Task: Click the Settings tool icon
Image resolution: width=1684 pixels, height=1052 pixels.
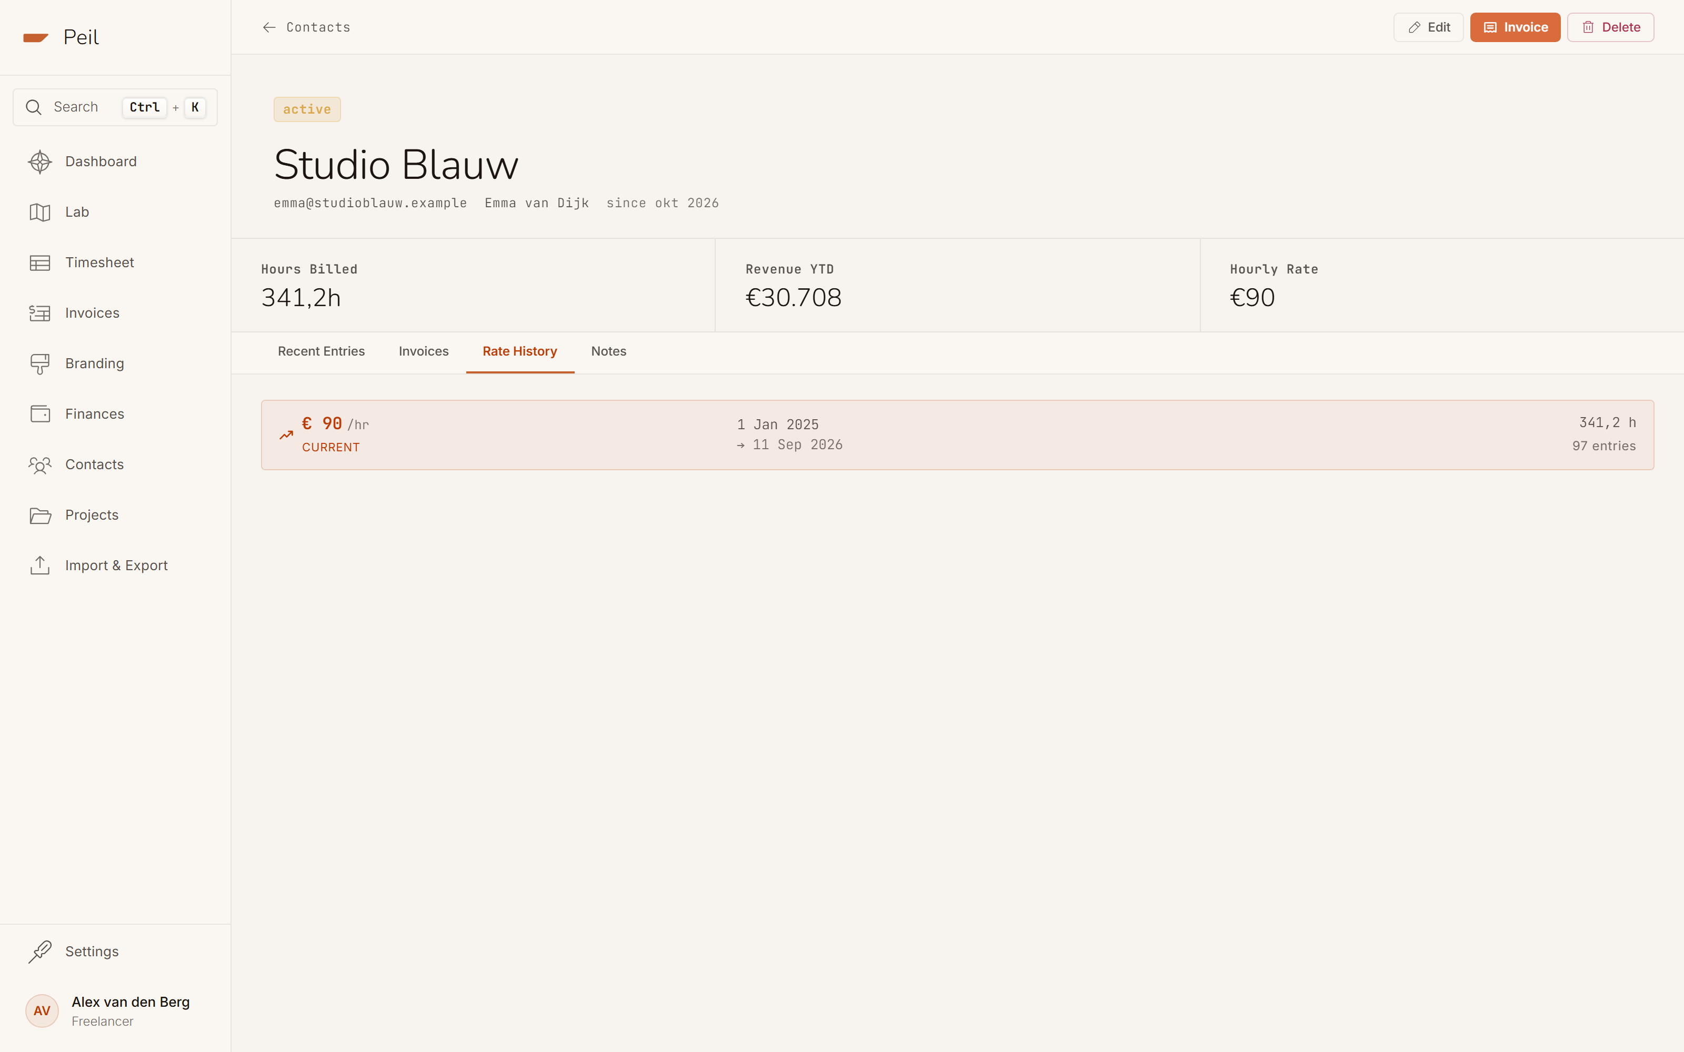Action: pos(39,952)
